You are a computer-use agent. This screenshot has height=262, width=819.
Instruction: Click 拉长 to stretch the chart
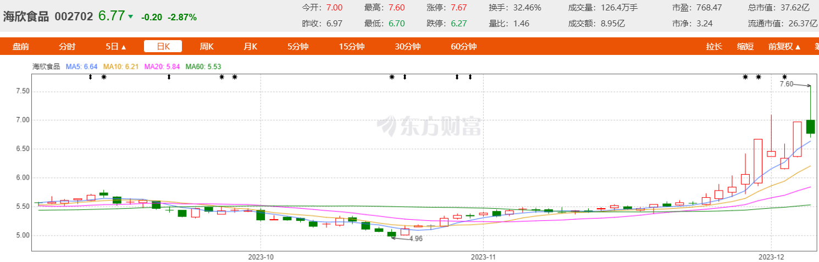tap(714, 47)
